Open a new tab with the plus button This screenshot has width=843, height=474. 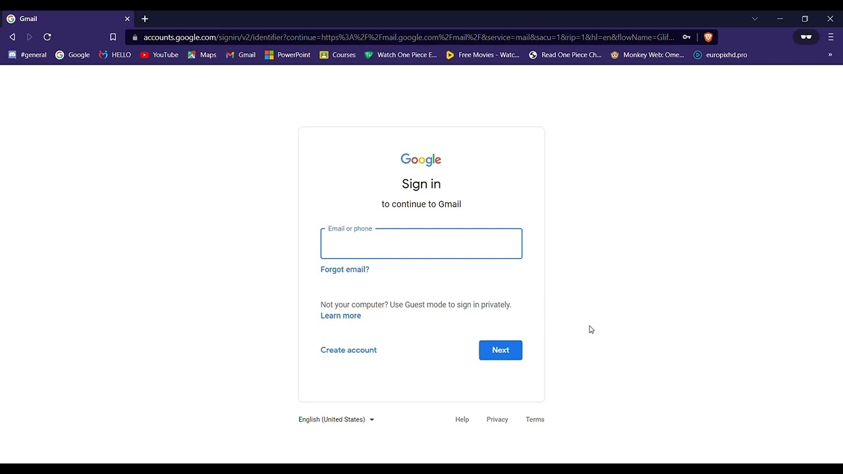pos(145,19)
